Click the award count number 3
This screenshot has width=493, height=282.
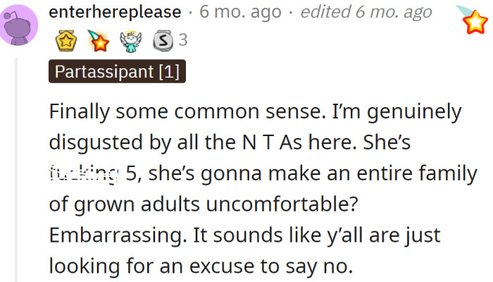click(x=182, y=41)
